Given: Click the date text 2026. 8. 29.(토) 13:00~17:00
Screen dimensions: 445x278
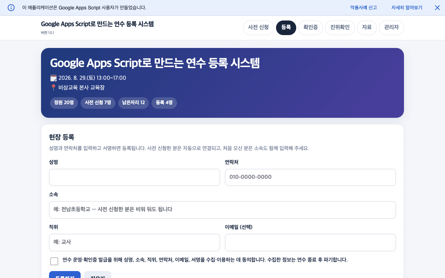Looking at the screenshot, I should click(92, 78).
